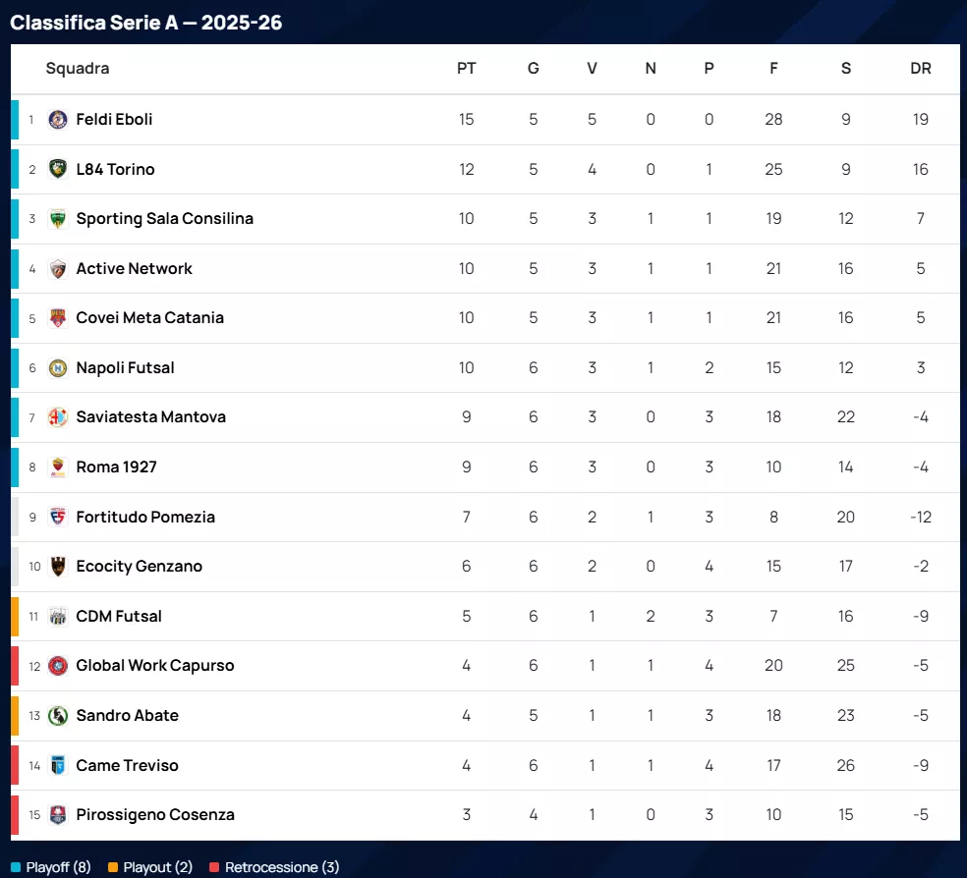Click the Sporting Sala Consilina crest
967x878 pixels.
pos(58,219)
